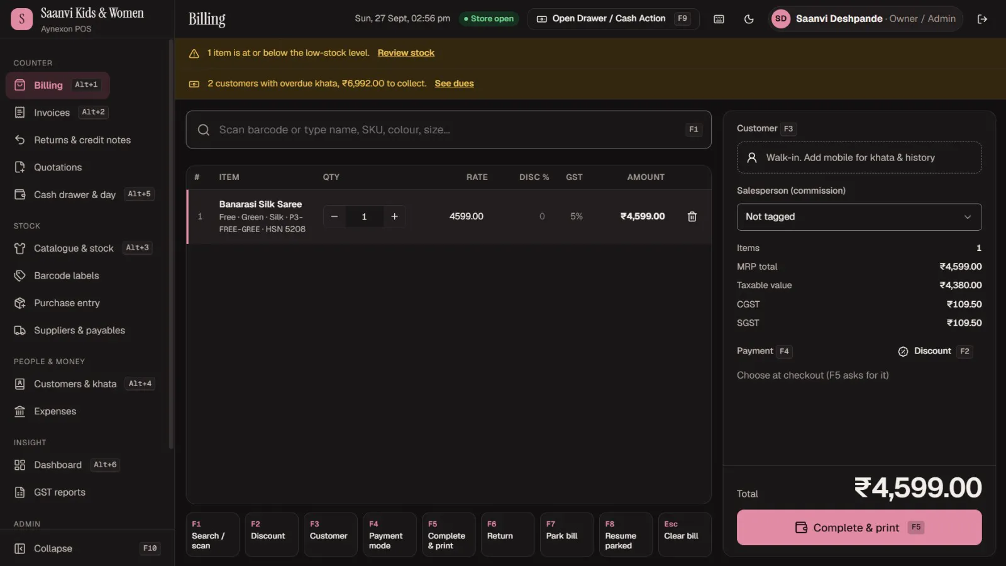This screenshot has height=566, width=1006.
Task: Go to Returns & credit notes
Action: (72, 140)
